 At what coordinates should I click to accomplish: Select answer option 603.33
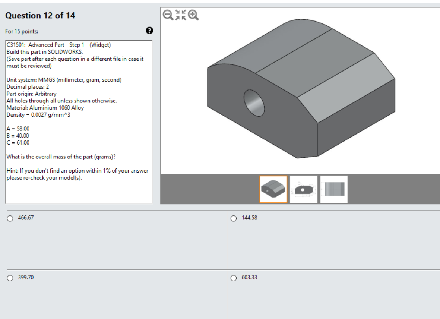[x=234, y=278]
